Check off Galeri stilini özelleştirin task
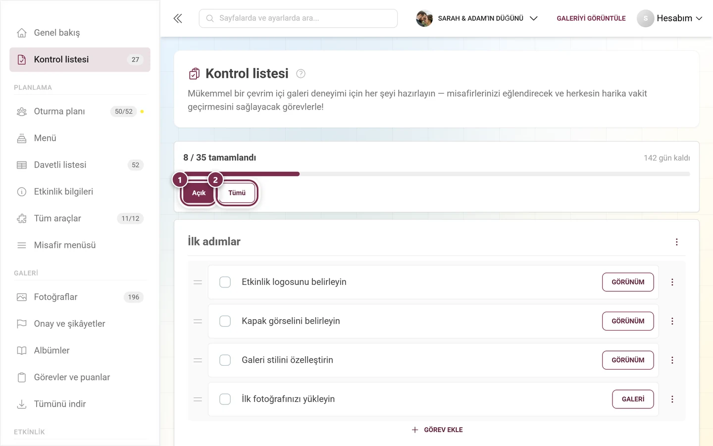Screen dimensions: 713x446 tap(225, 360)
